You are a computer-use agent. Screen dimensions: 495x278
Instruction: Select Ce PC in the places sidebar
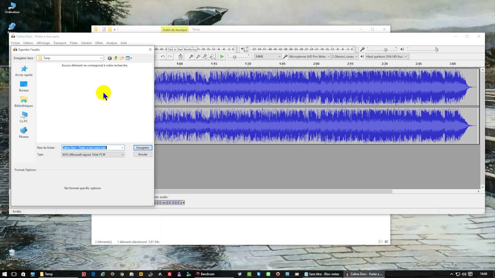(x=24, y=117)
